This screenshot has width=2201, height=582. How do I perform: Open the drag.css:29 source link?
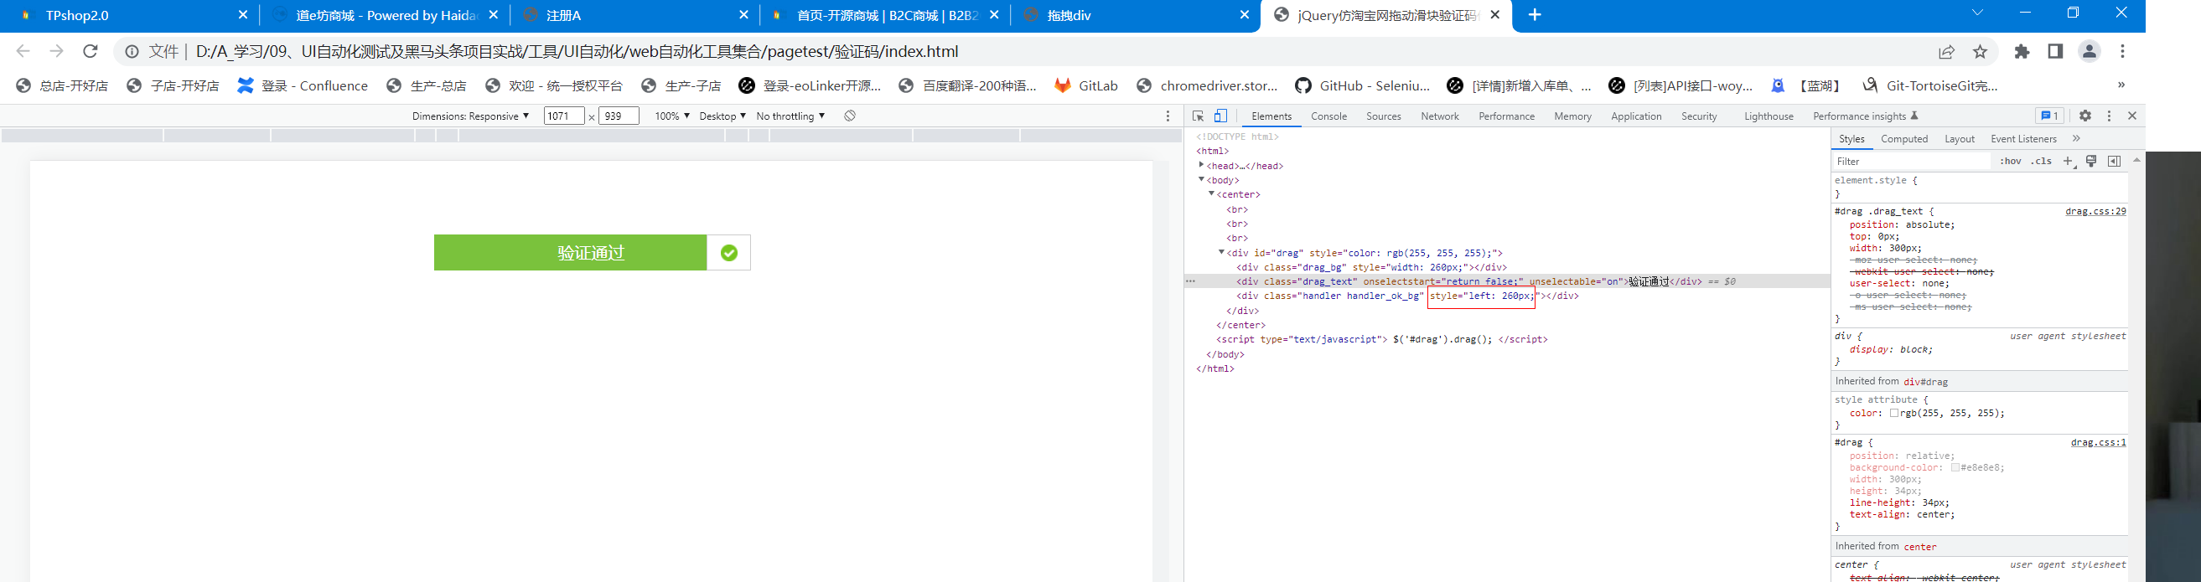2095,212
